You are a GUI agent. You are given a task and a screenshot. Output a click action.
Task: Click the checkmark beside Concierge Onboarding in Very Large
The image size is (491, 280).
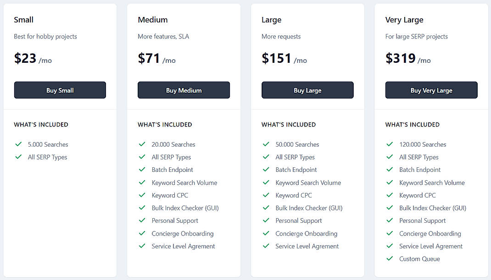point(390,233)
